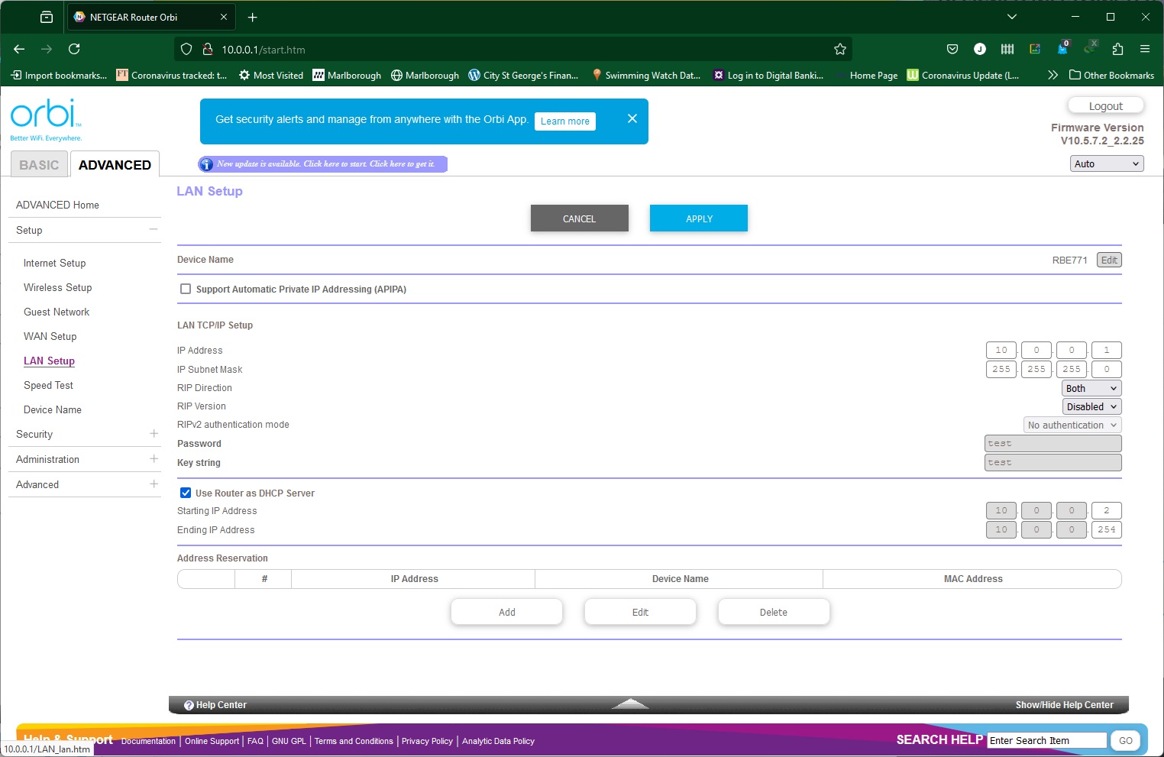
Task: Close the Orbi App promotion banner
Action: [x=632, y=118]
